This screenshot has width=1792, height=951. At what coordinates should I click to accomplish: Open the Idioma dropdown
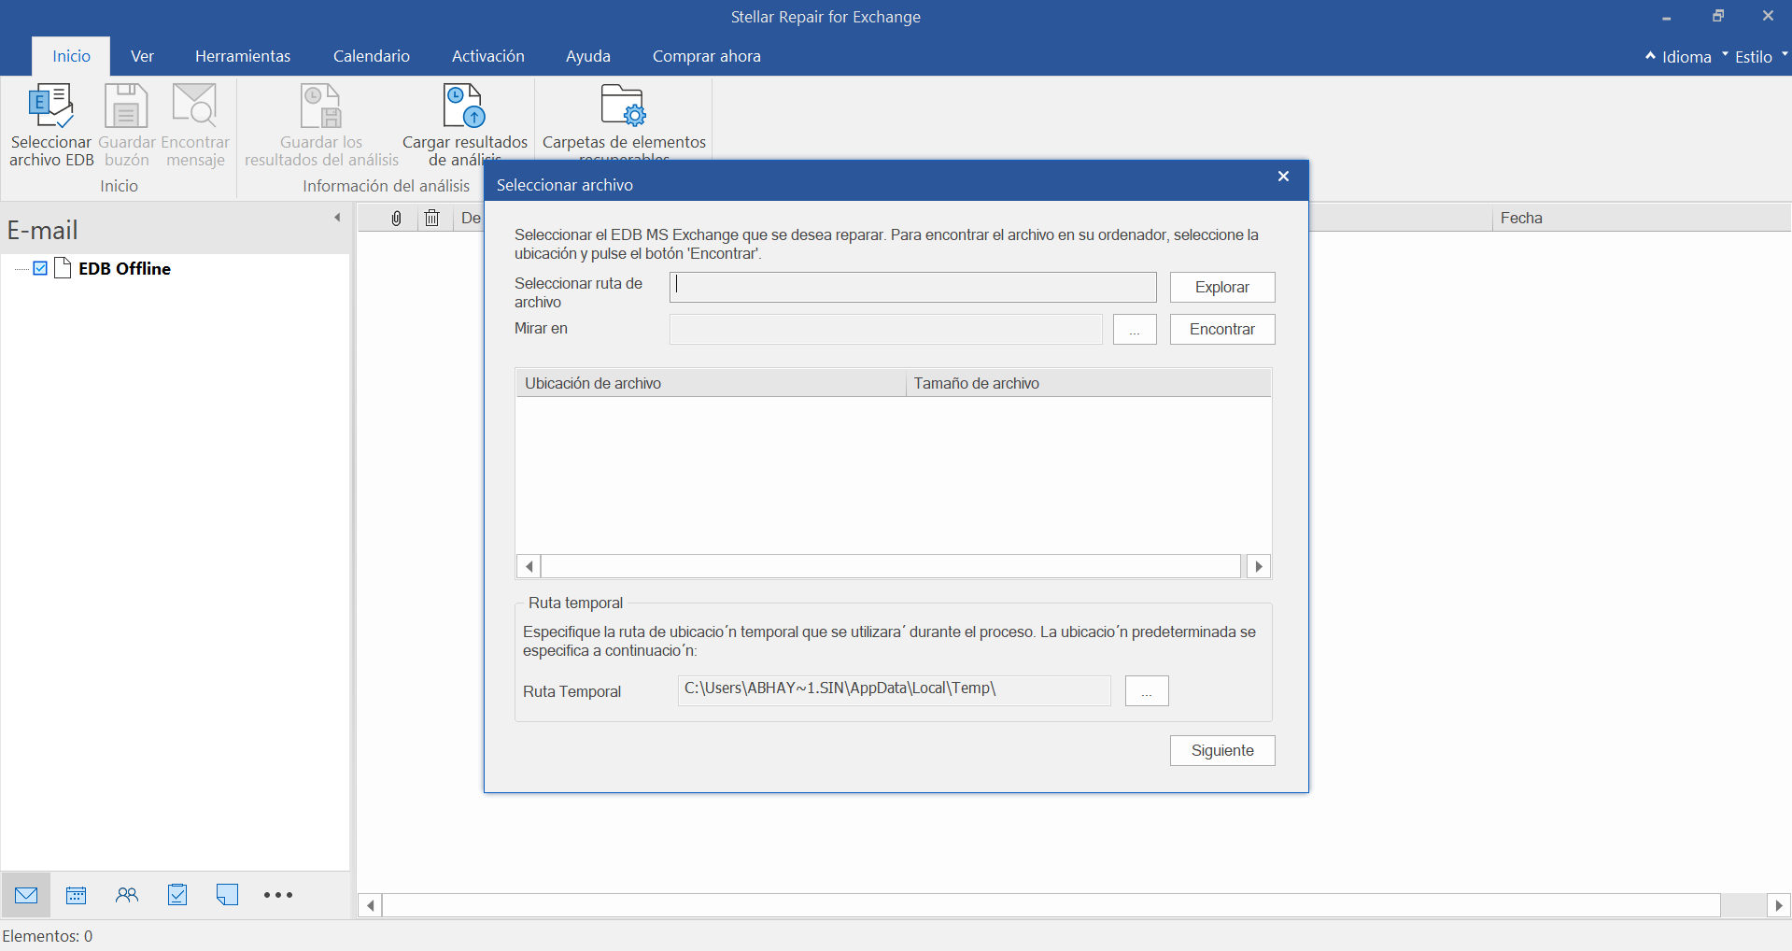tap(1686, 56)
